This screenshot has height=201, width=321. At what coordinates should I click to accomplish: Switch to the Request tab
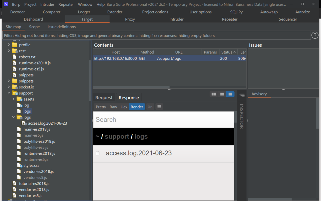pos(104,98)
